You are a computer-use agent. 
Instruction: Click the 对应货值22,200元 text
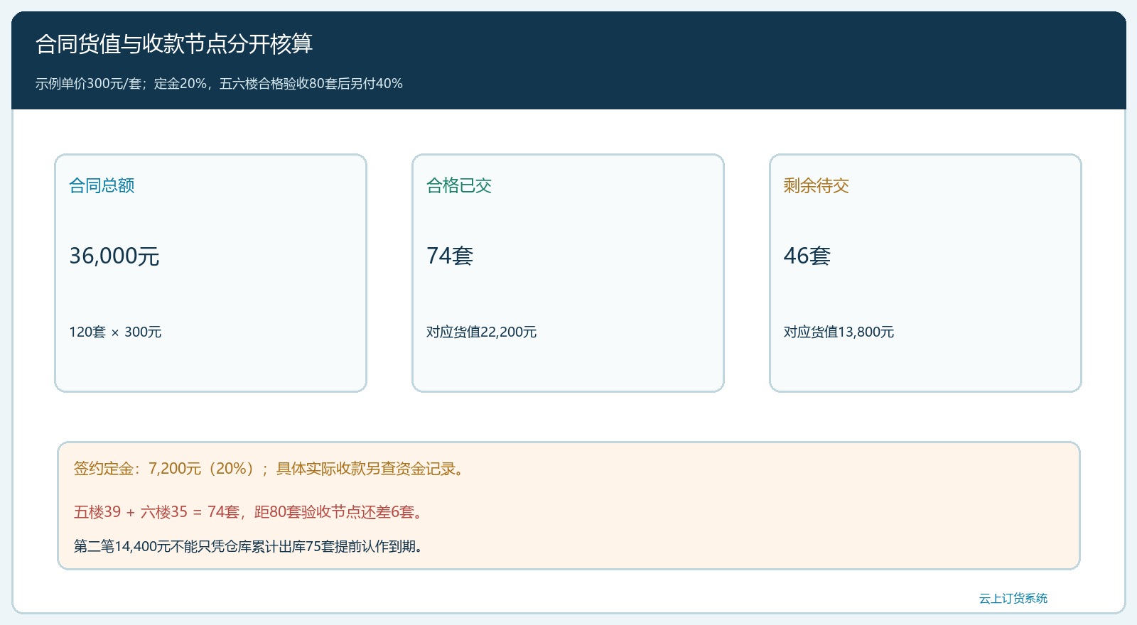pos(481,332)
